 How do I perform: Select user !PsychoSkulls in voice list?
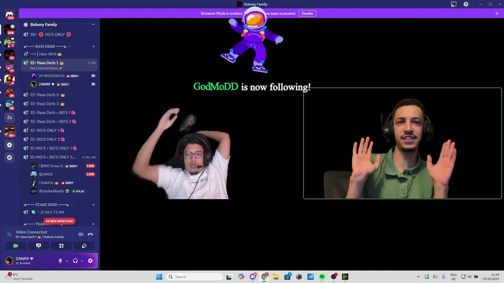(63, 191)
